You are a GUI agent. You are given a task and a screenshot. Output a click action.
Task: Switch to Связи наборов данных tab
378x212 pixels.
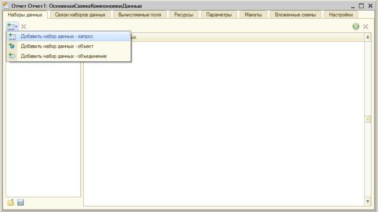(x=80, y=15)
